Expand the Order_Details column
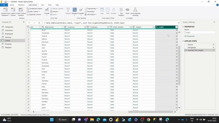This screenshot has height=123, width=219. coord(131,27)
